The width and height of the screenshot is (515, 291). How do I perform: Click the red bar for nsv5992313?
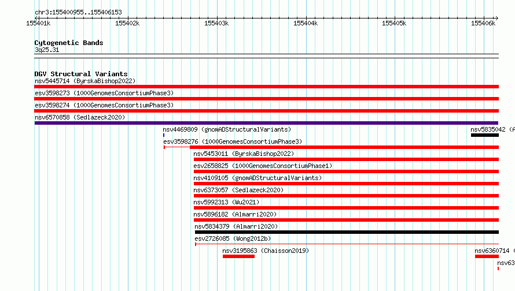[x=346, y=208]
